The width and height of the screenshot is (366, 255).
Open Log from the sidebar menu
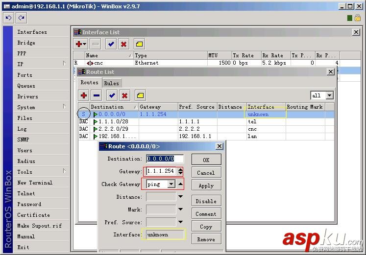point(41,129)
